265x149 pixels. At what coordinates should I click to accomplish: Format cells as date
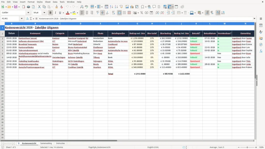(x=151, y=13)
